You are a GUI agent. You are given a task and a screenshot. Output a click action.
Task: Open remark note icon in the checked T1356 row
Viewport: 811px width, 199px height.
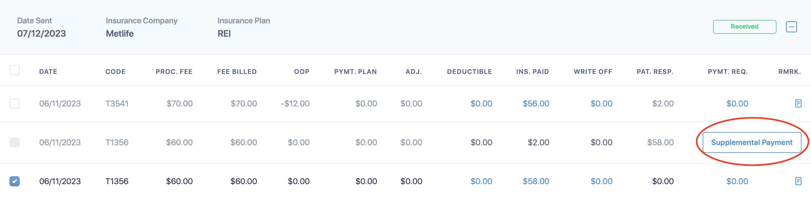798,181
